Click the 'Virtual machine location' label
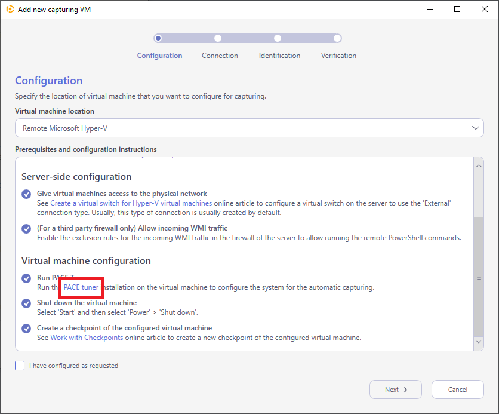Image resolution: width=499 pixels, height=414 pixels. point(54,111)
